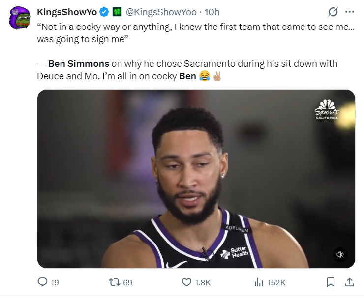The image size is (364, 298).
Task: Open the KingsShowYo display name link
Action: pyautogui.click(x=67, y=12)
